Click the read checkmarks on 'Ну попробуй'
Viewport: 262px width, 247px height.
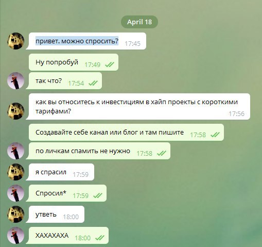[110, 64]
